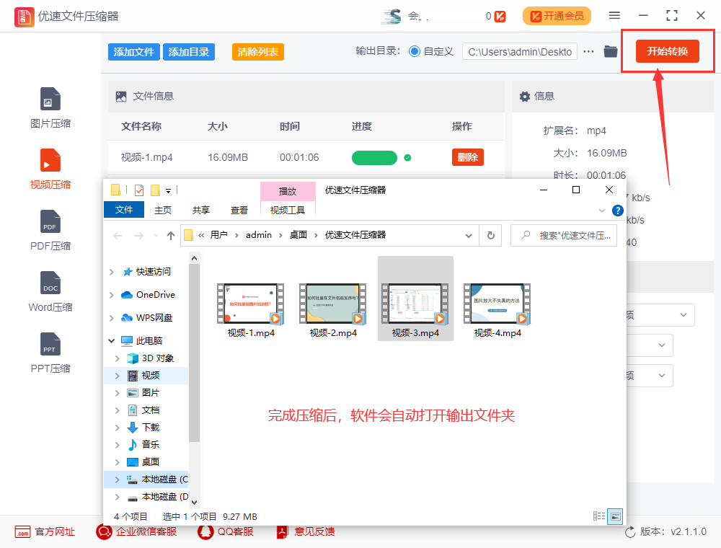Expand WPS网盘 tree node
This screenshot has height=548, width=721.
111,318
